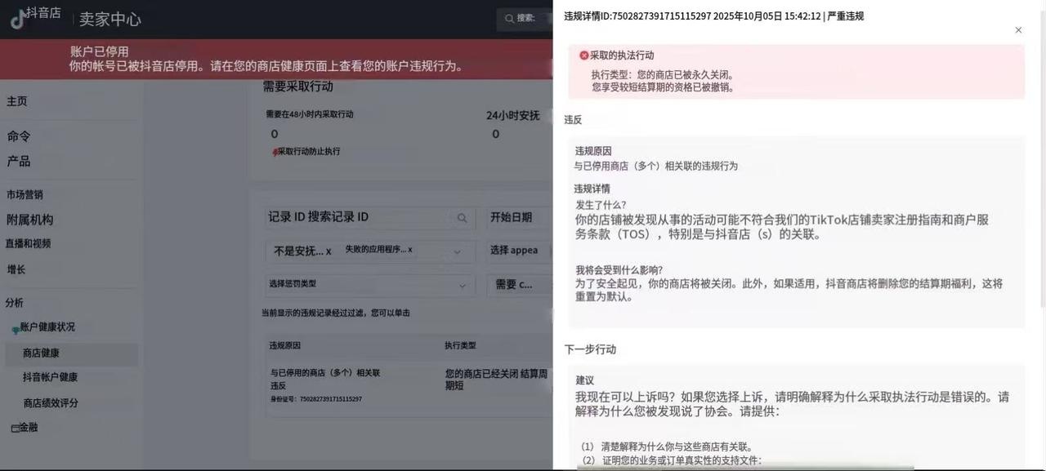1046x471 pixels.
Task: Click the red icon beside 采取的执法行动
Action: [x=584, y=56]
